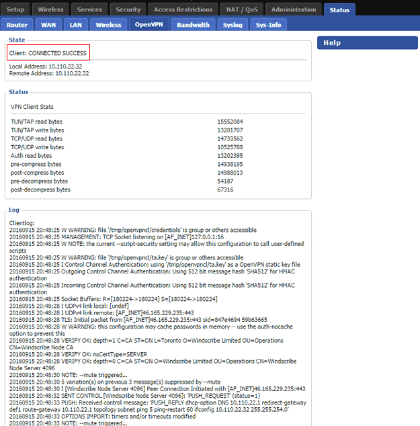Click the post-compress bytes label
Viewport: 420px width, 426px height.
38,173
